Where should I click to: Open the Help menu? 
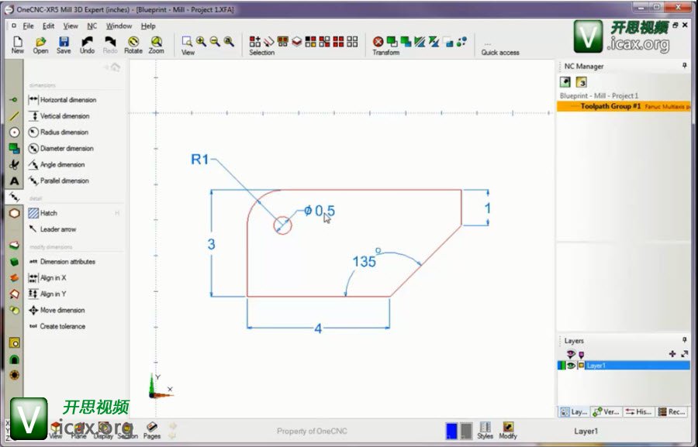[148, 26]
